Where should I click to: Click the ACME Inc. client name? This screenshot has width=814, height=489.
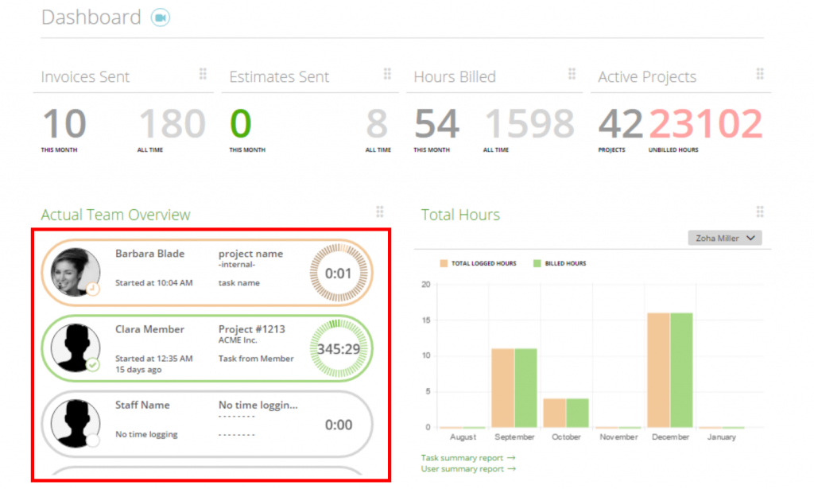[238, 340]
